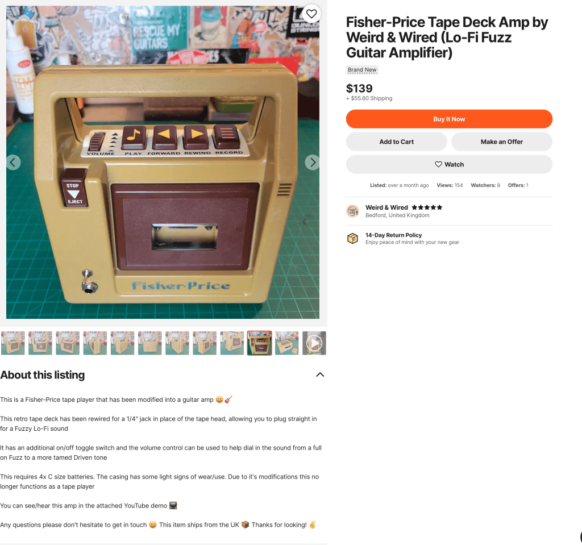Click the Weird & Wired seller avatar

pos(352,211)
